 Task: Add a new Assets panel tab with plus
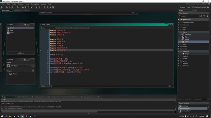[x=196, y=10]
